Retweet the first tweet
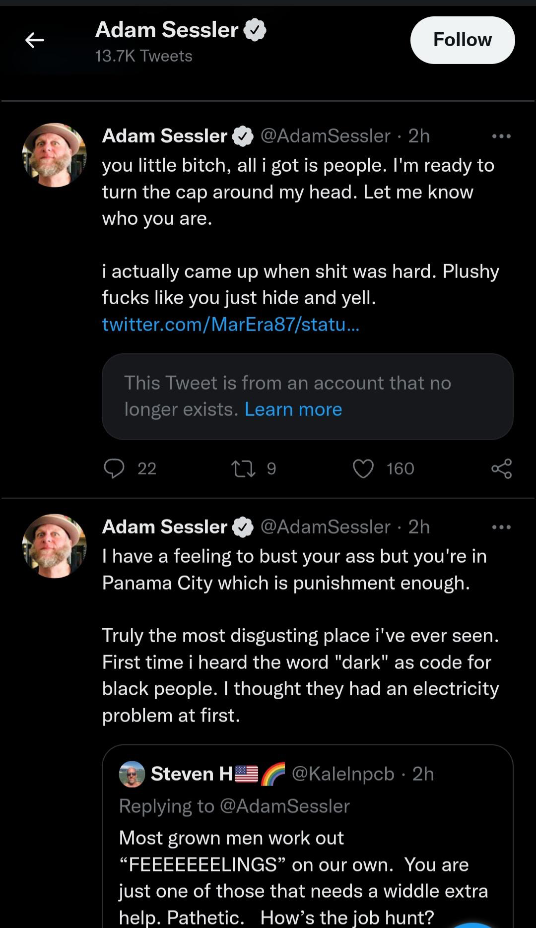 [x=244, y=468]
